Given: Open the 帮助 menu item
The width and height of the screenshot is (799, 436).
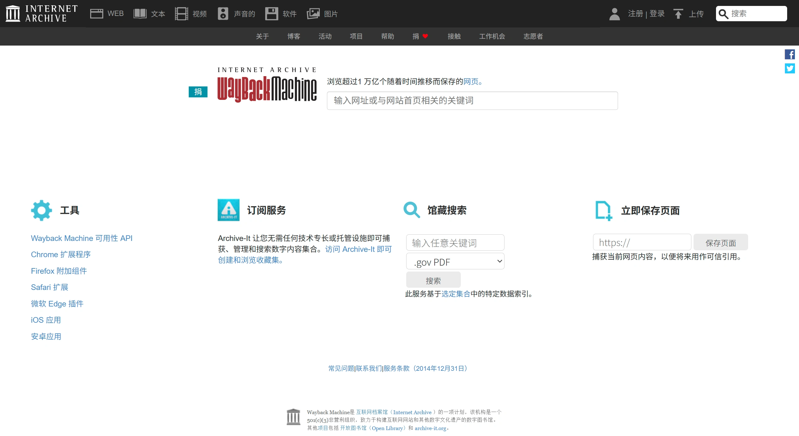Looking at the screenshot, I should [x=387, y=36].
